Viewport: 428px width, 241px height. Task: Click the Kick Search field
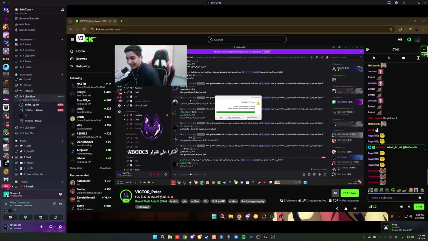(x=247, y=39)
